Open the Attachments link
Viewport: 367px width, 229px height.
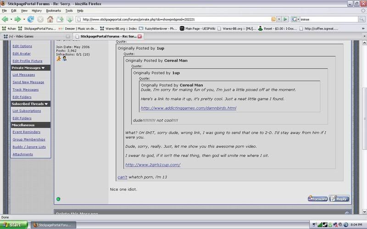(22, 154)
